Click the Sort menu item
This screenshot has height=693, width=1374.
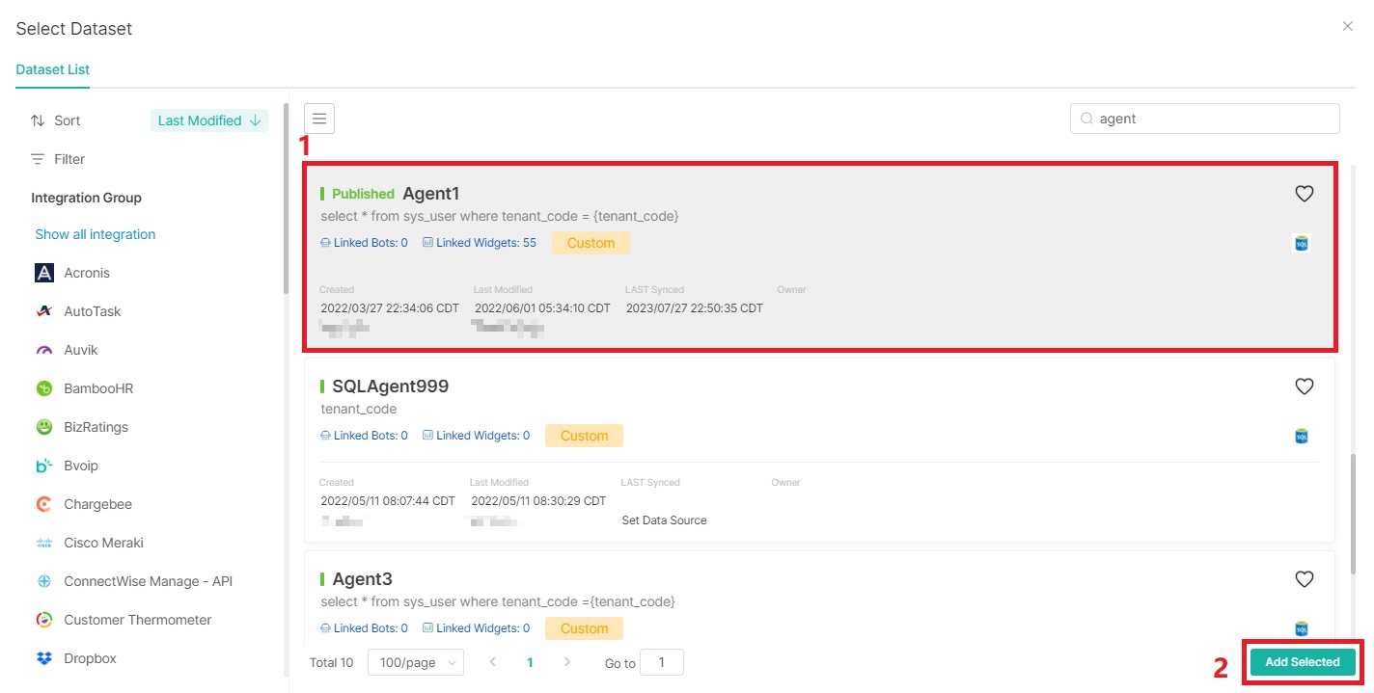point(66,120)
